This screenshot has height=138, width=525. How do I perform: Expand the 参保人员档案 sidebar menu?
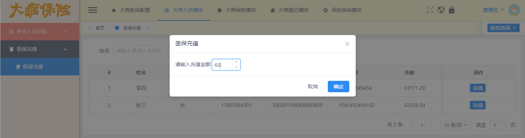tap(39, 31)
